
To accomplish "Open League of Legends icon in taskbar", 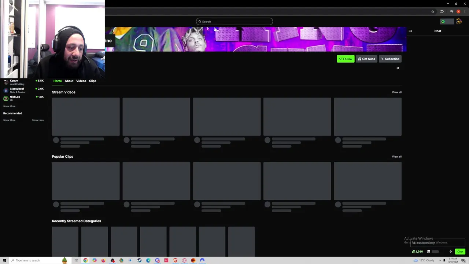I will tap(121, 260).
